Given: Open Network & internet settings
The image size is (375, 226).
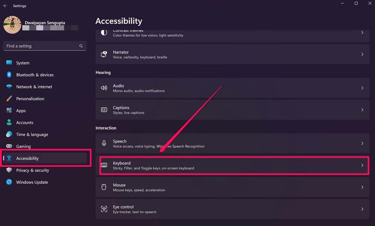Looking at the screenshot, I should [34, 87].
